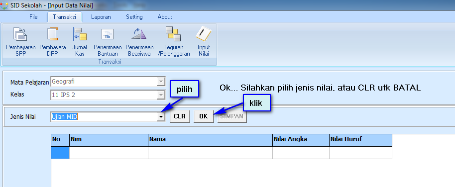Open the About ribbon tab
The width and height of the screenshot is (455, 187).
tap(165, 17)
